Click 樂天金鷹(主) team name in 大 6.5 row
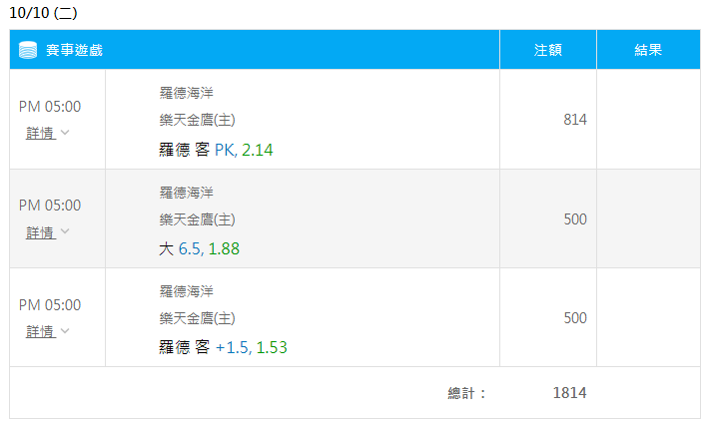 pyautogui.click(x=197, y=219)
